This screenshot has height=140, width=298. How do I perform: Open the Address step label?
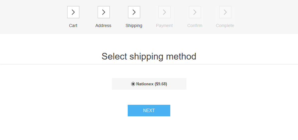pos(103,26)
